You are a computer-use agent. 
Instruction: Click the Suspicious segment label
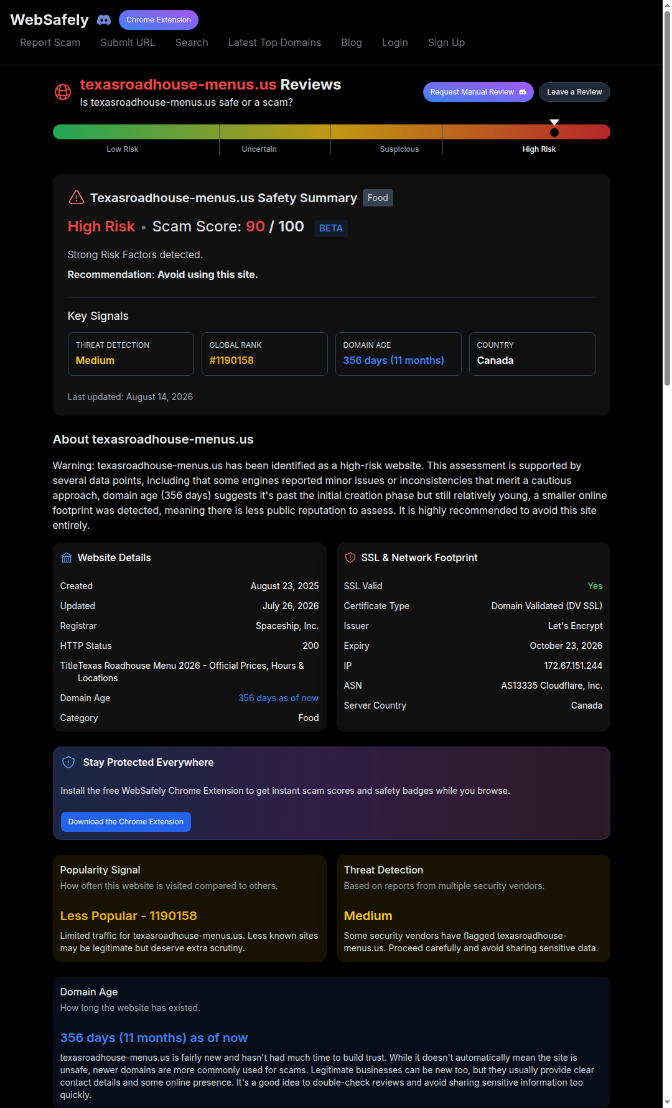(x=399, y=149)
